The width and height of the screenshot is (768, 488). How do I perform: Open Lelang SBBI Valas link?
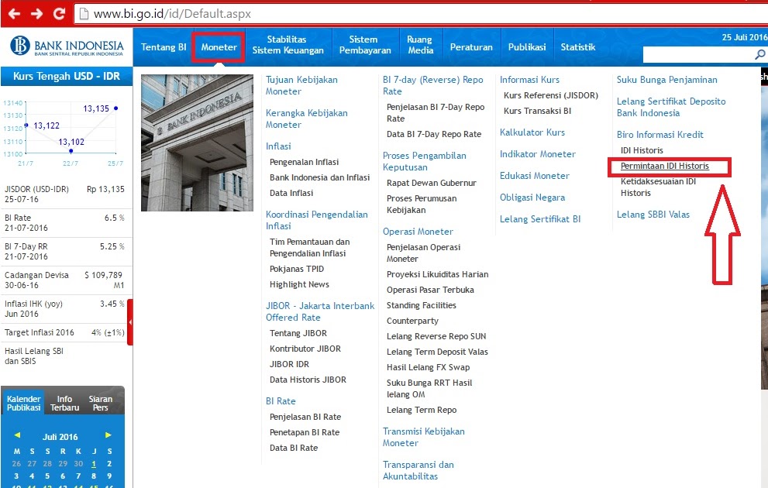(x=653, y=215)
